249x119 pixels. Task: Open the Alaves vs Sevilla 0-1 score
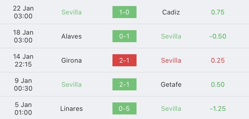pos(124,36)
